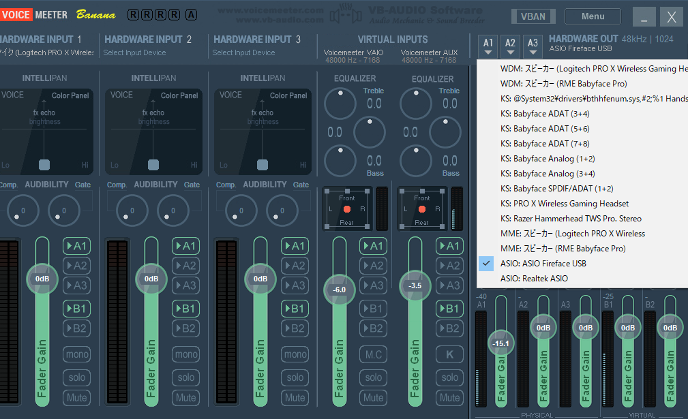Open the VBAN configuration
Image resolution: width=688 pixels, height=419 pixels.
533,16
